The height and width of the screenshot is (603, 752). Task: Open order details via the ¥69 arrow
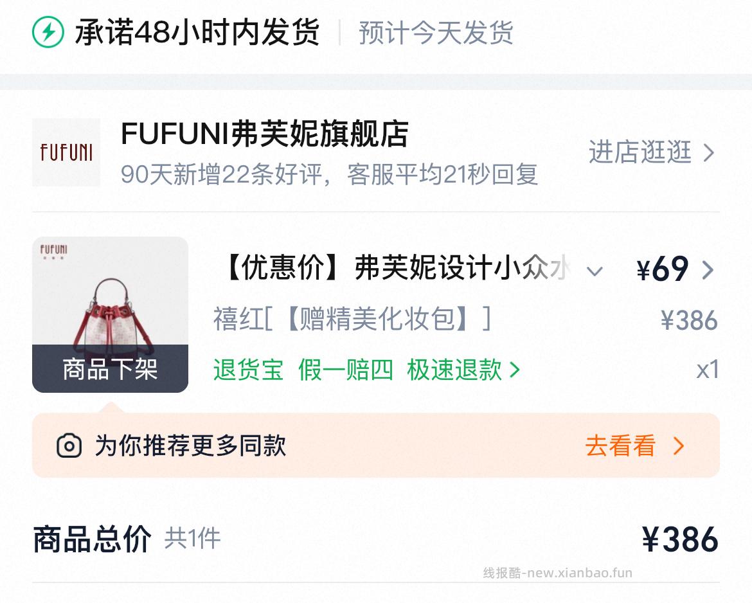coord(710,270)
